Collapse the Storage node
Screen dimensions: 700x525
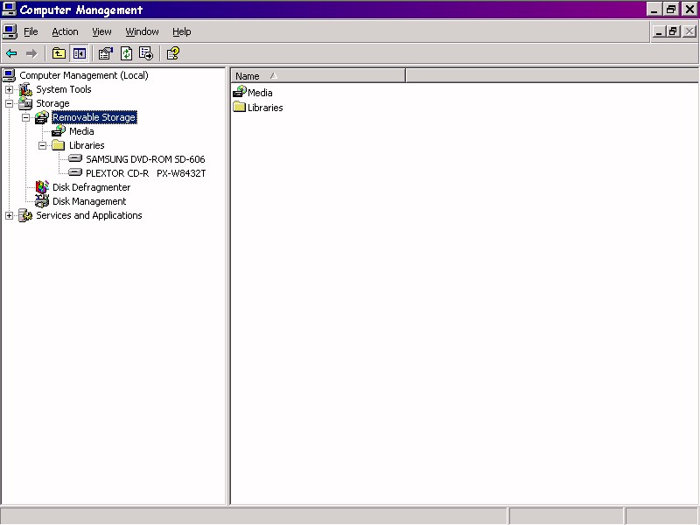click(9, 103)
